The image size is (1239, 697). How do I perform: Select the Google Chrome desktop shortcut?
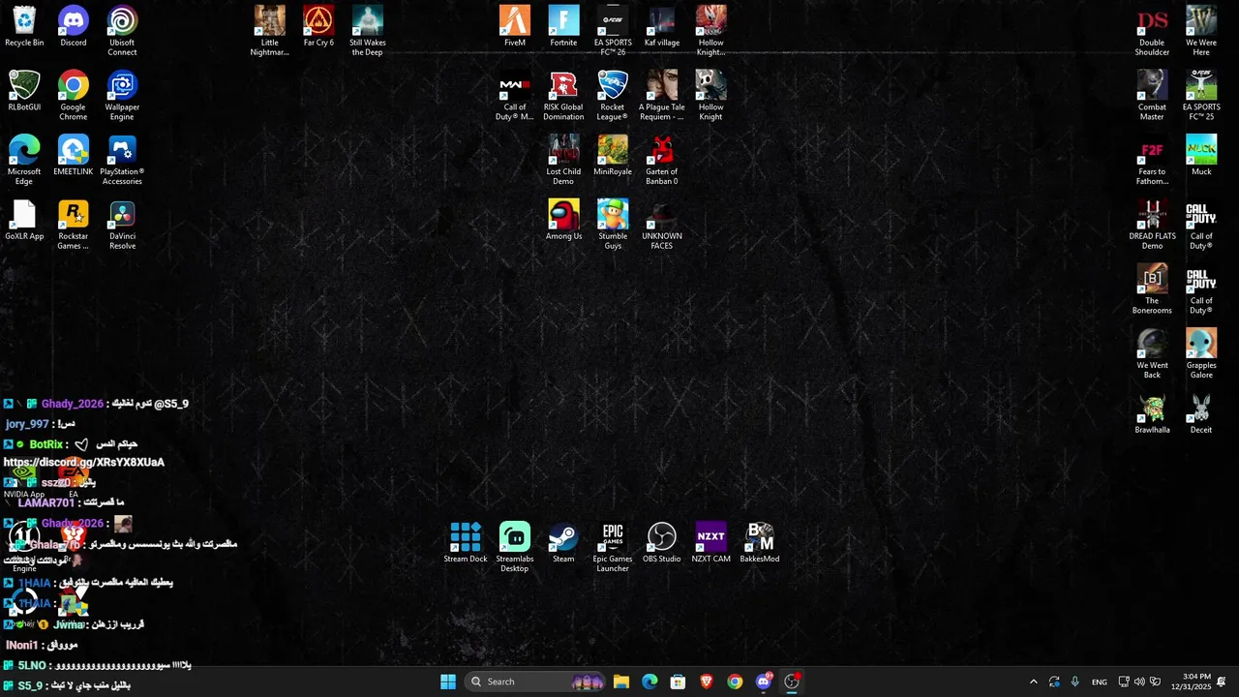tap(74, 95)
